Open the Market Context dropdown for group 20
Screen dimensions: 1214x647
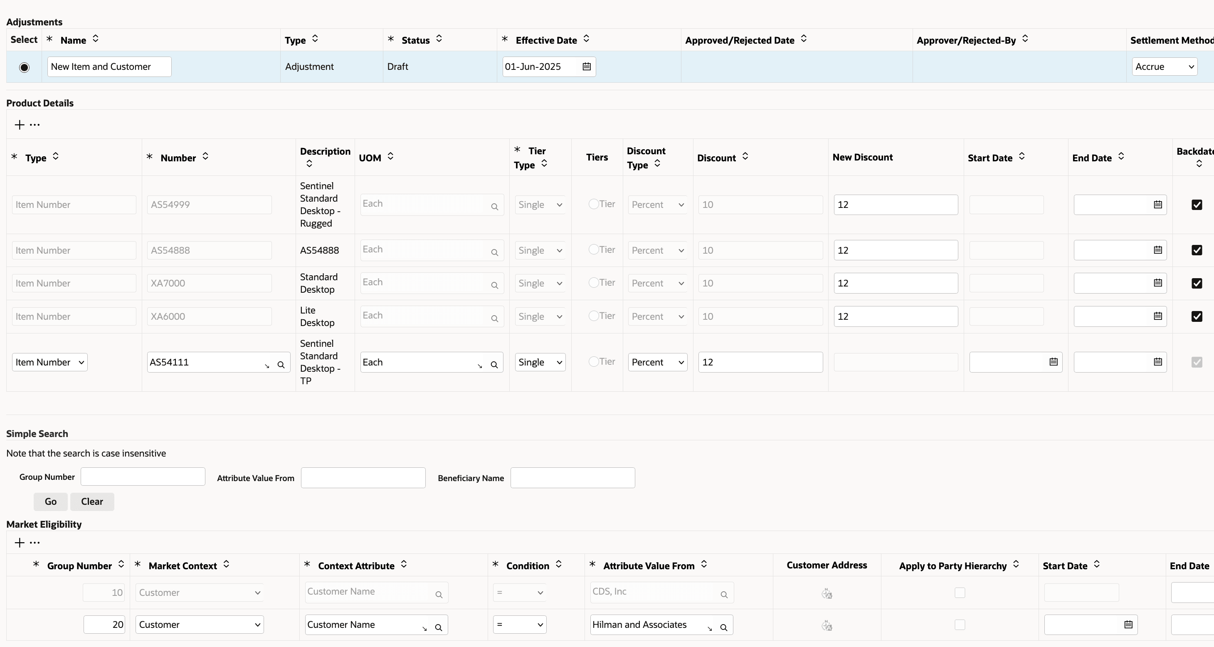[199, 625]
